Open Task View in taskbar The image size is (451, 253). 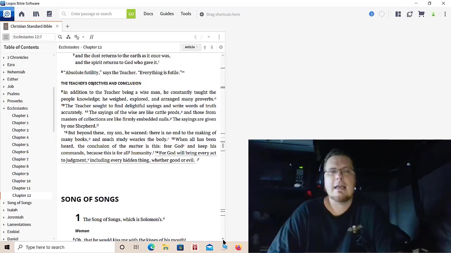(x=136, y=247)
